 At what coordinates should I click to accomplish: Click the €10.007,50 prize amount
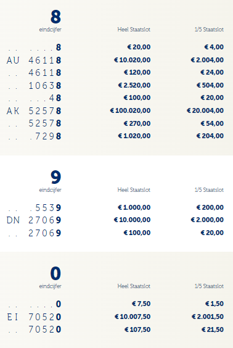(133, 317)
